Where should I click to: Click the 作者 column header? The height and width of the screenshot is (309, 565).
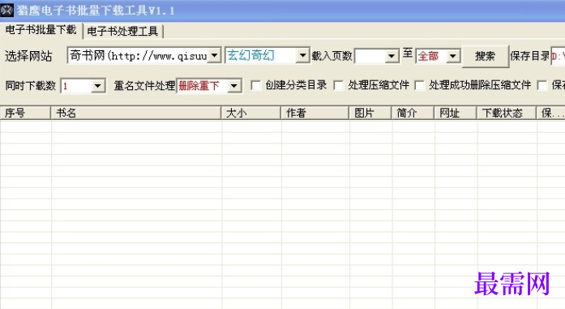(315, 114)
